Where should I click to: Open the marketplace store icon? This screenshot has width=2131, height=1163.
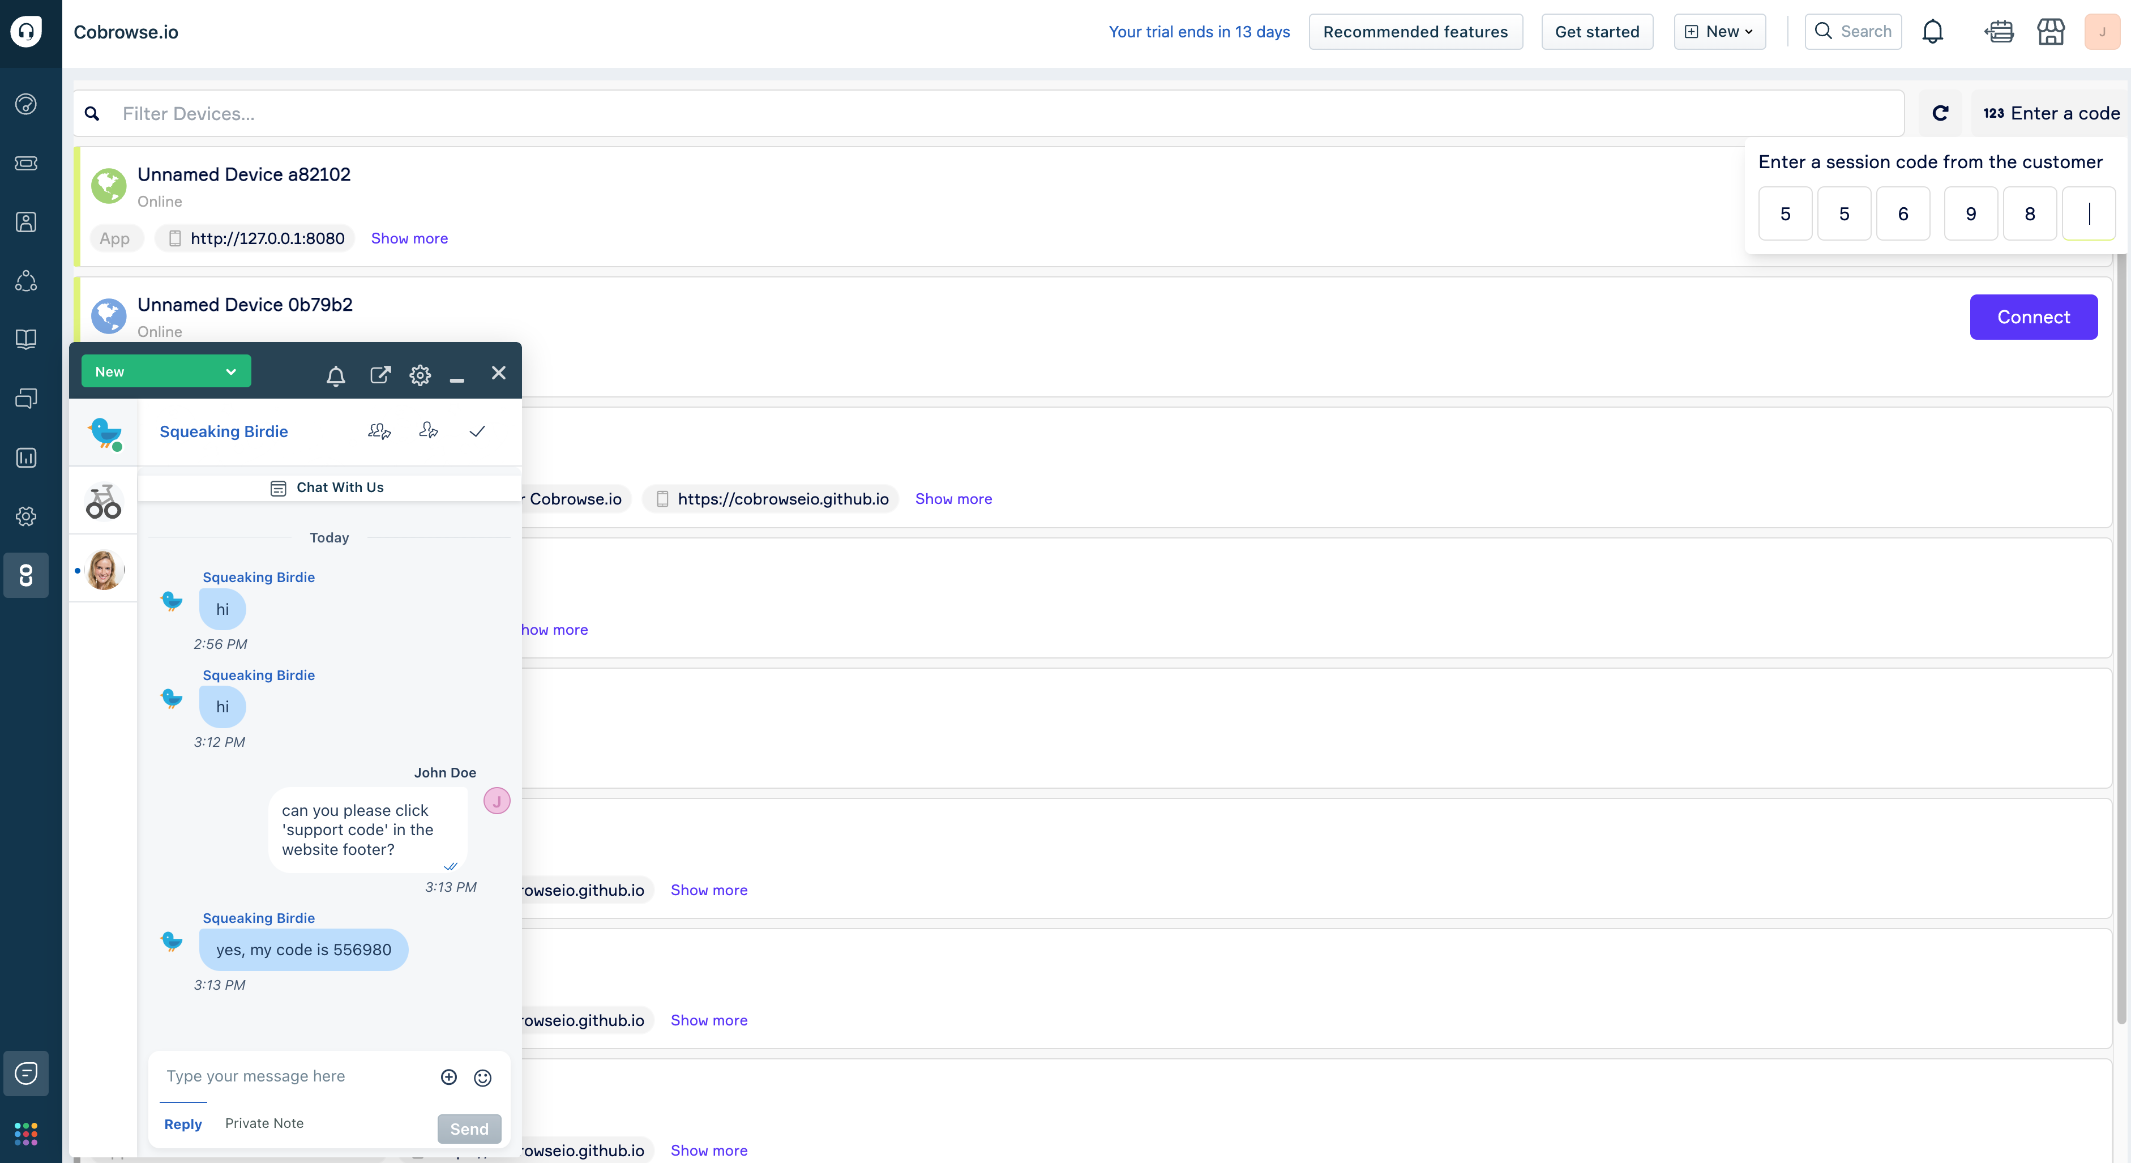coord(2051,32)
